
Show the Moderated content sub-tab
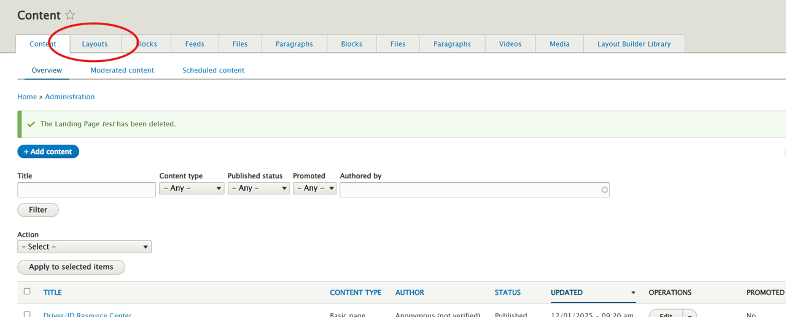[x=122, y=71]
